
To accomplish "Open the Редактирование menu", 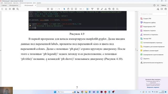I will tap(8, 3).
